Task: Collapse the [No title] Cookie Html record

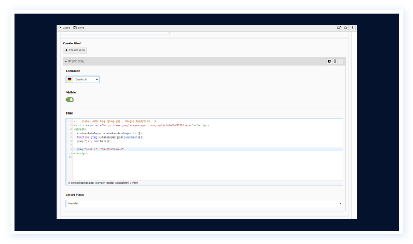Action: [x=65, y=62]
